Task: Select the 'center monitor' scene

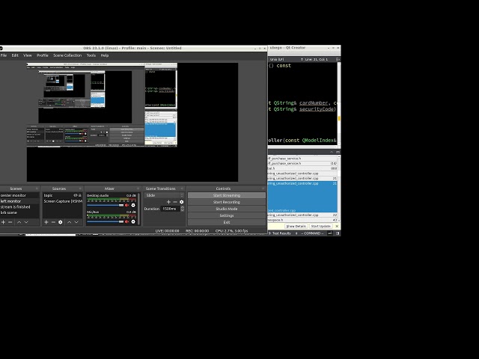Action: (19, 195)
